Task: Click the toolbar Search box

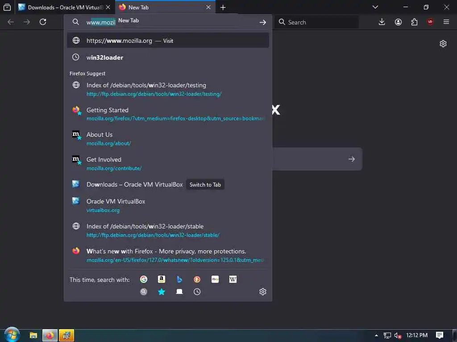Action: click(316, 22)
